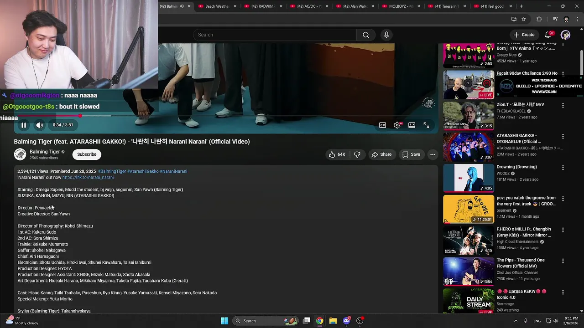Show hidden system tray icons
Image resolution: width=584 pixels, height=328 pixels.
(x=516, y=321)
